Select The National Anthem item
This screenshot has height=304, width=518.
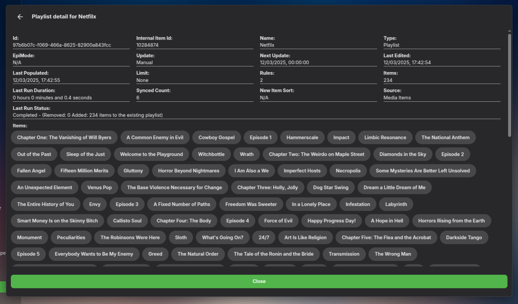(x=445, y=137)
